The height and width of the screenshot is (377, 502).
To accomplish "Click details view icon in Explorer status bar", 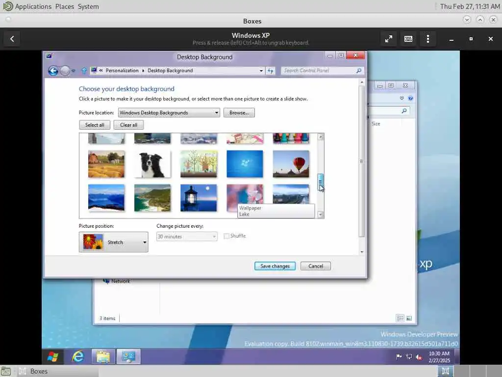I will [x=400, y=318].
